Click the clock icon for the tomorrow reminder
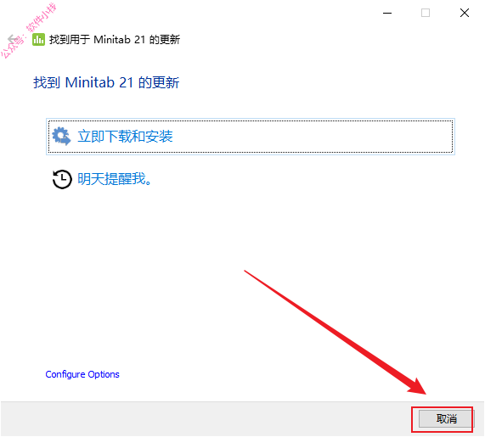This screenshot has width=485, height=437. (62, 179)
